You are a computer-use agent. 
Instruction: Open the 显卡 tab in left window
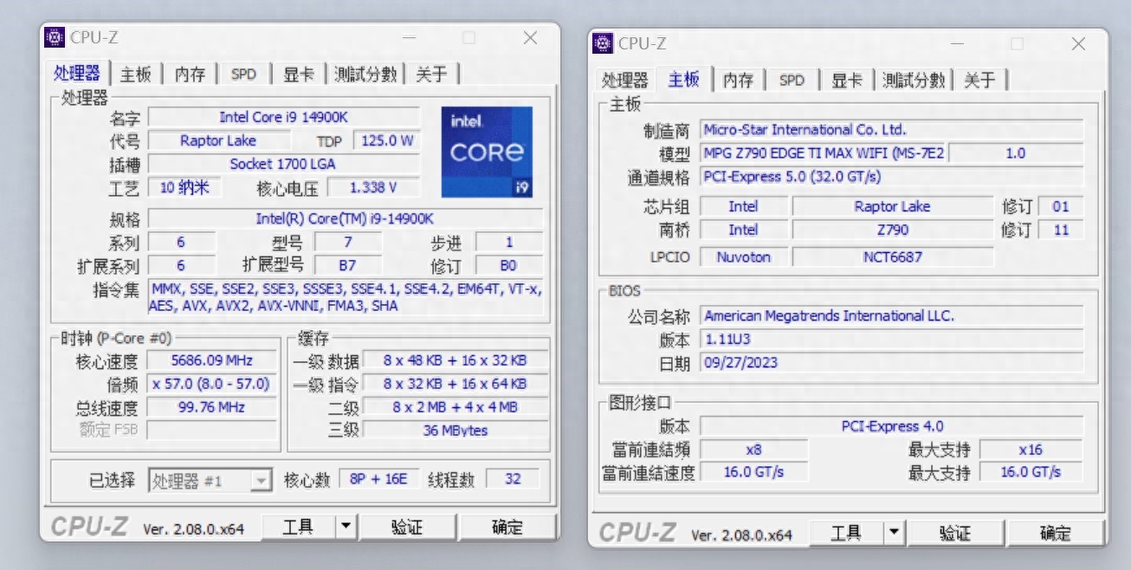pyautogui.click(x=299, y=74)
